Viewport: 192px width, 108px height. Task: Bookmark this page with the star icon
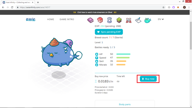click(163, 7)
